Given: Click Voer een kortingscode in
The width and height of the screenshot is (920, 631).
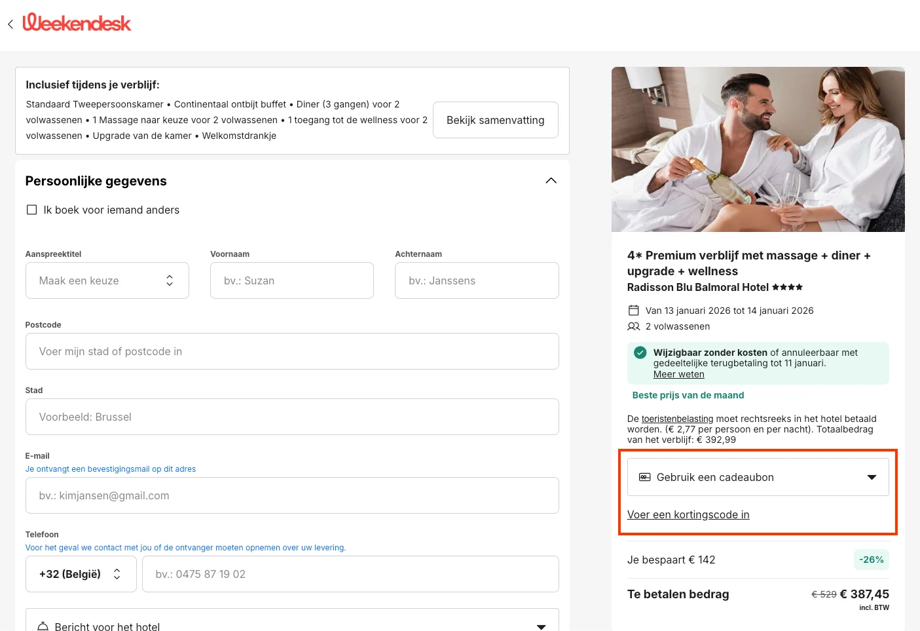Looking at the screenshot, I should point(688,514).
